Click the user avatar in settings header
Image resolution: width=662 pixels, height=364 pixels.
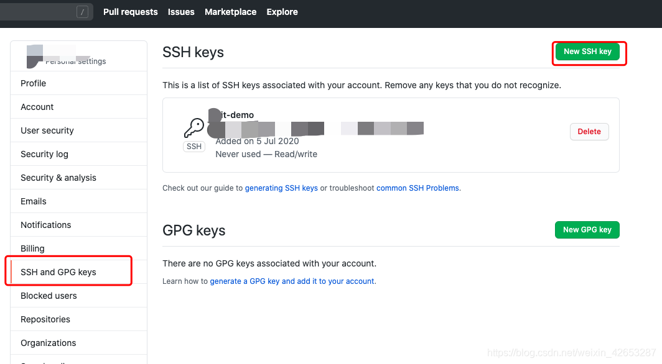(35, 57)
